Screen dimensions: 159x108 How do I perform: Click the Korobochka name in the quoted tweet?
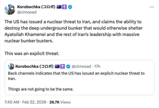pos(34,66)
